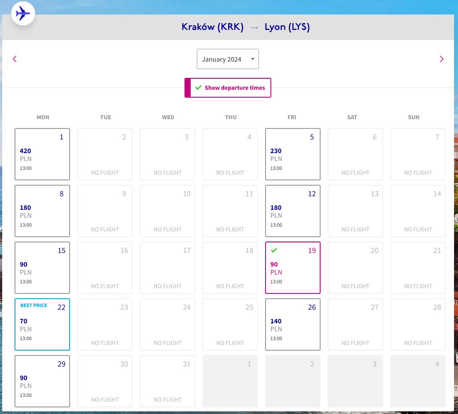
Task: Toggle Show departure times
Action: point(228,88)
